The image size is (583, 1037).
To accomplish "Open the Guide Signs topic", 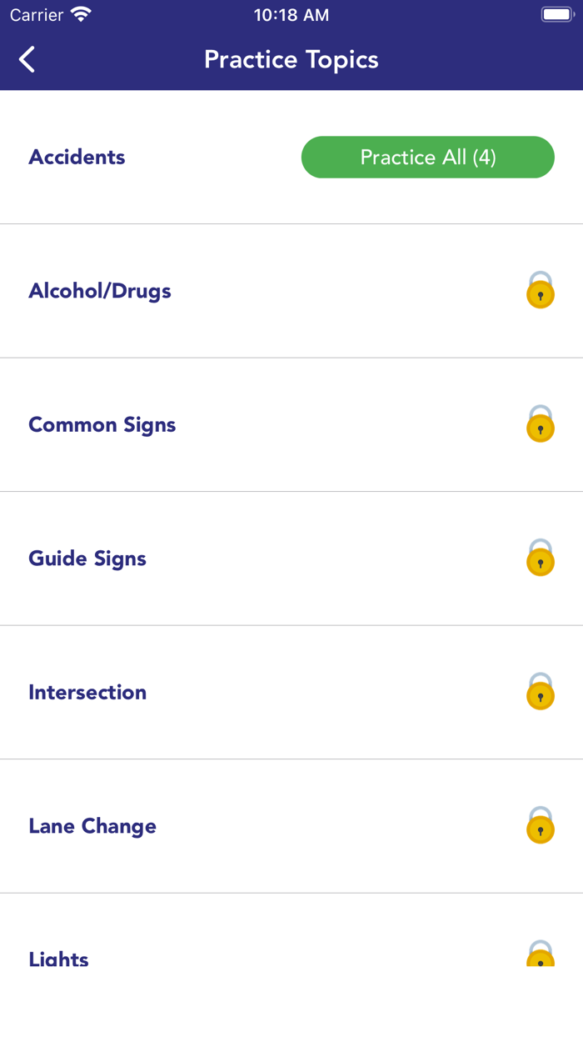I will [87, 559].
